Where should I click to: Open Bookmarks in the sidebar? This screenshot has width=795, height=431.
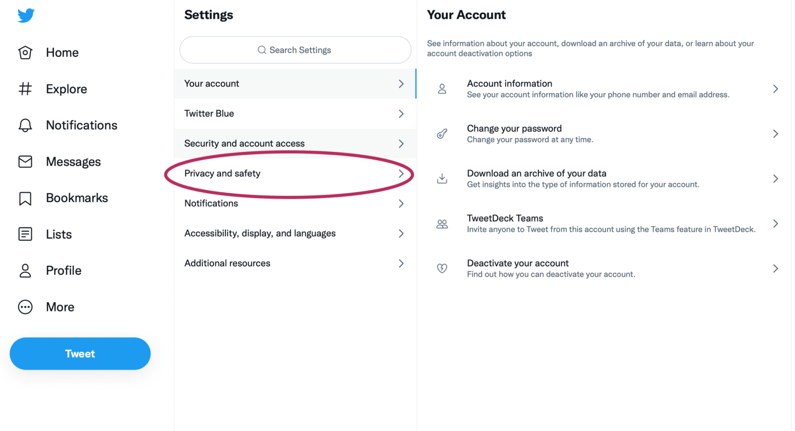77,198
